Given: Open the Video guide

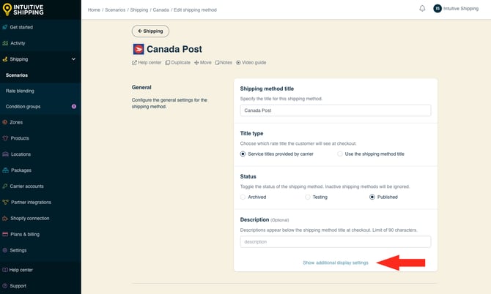Looking at the screenshot, I should point(251,62).
